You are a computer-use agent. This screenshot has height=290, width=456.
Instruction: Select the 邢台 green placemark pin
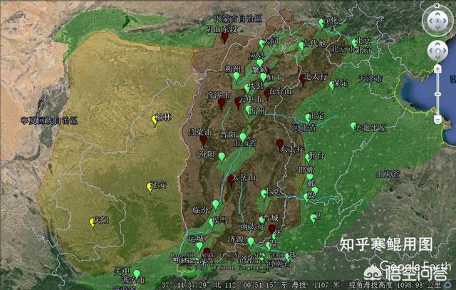click(308, 158)
